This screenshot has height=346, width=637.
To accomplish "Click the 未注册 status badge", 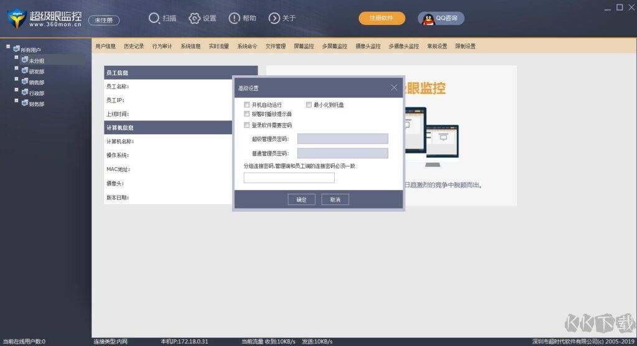I will click(104, 20).
